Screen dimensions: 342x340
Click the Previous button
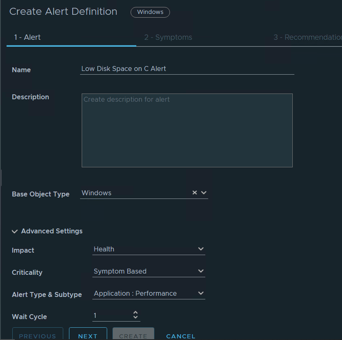(x=37, y=335)
